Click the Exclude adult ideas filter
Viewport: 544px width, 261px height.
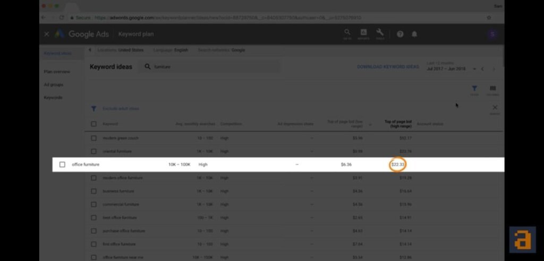121,109
